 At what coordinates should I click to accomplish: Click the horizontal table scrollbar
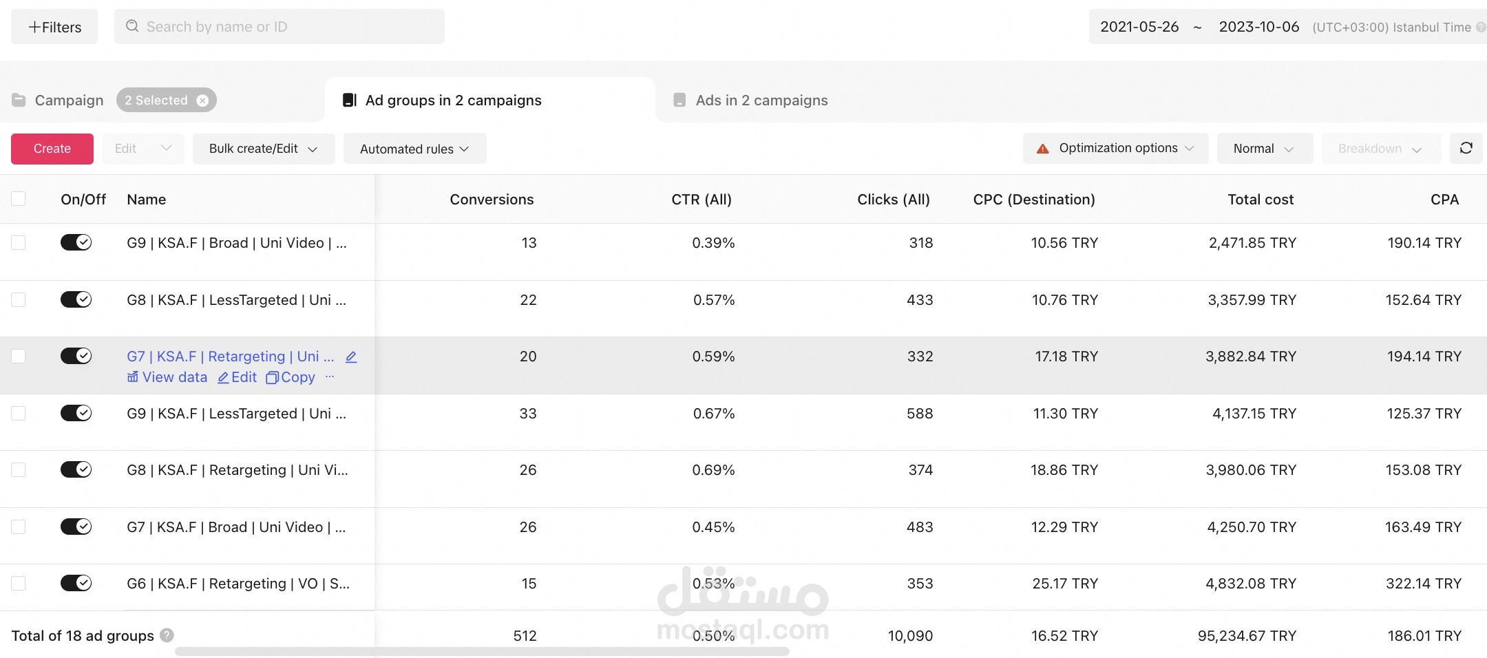482,651
